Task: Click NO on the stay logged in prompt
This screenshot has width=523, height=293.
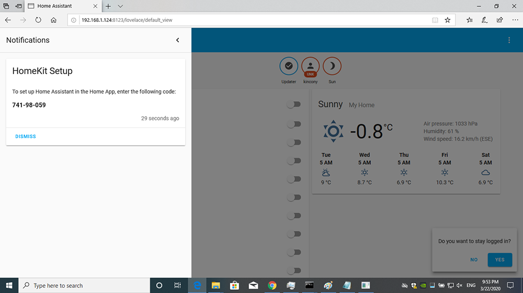Action: click(474, 260)
